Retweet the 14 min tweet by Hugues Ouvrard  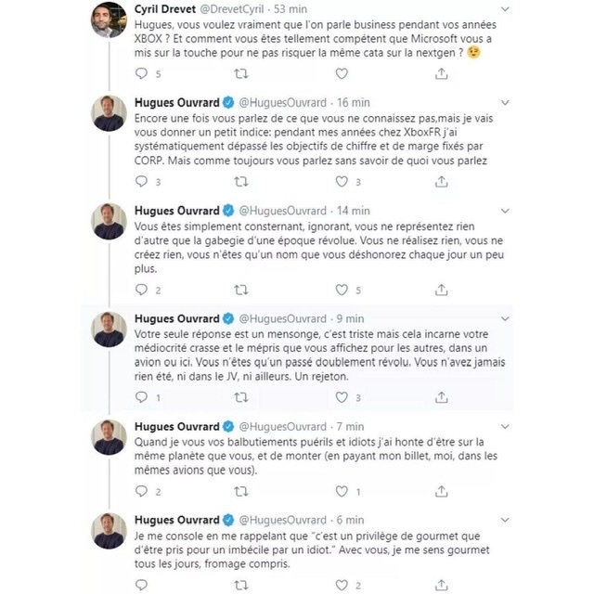(242, 290)
